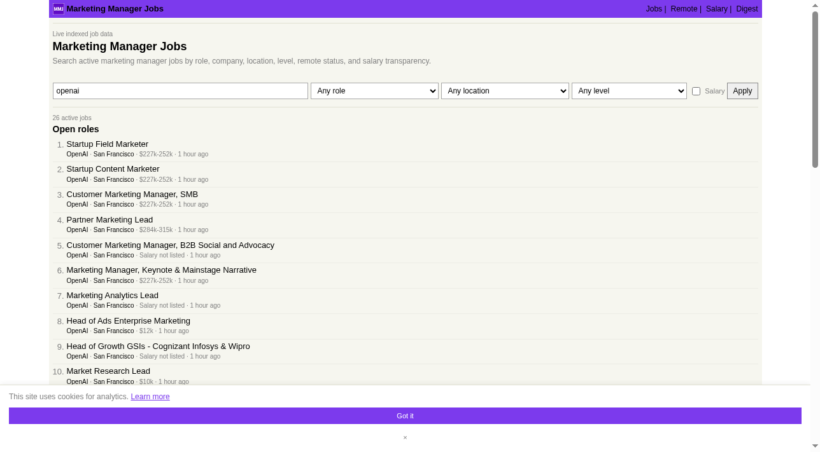820x452 pixels.
Task: Open the Remote nav link
Action: pos(684,9)
